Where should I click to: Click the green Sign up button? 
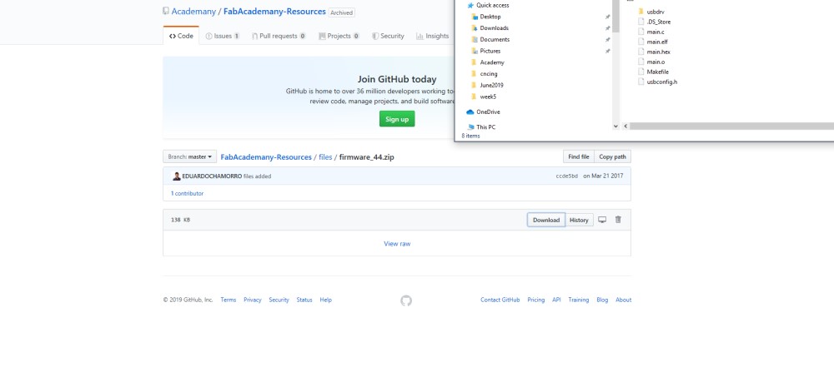pyautogui.click(x=397, y=119)
